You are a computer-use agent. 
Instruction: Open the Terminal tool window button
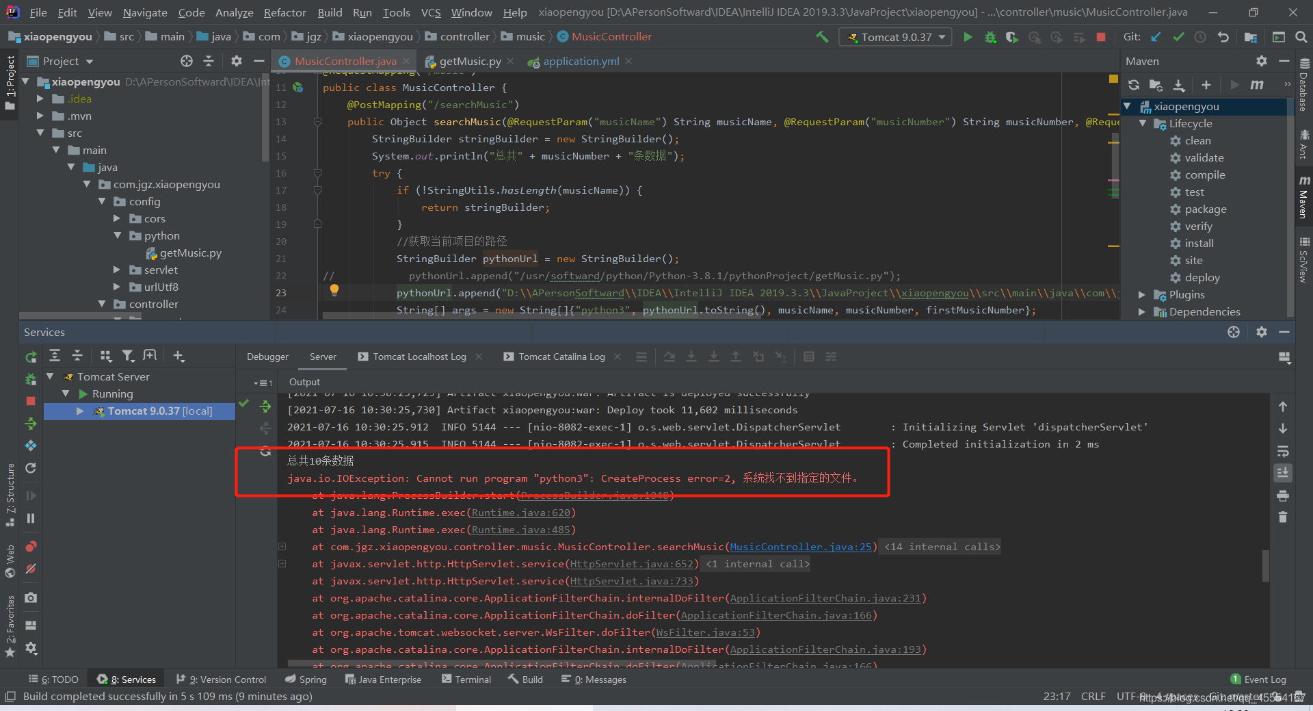tap(466, 680)
